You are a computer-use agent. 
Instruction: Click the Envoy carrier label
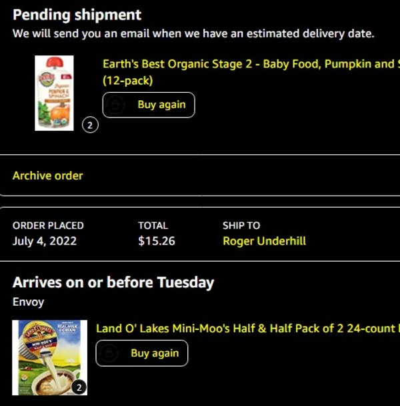[29, 302]
